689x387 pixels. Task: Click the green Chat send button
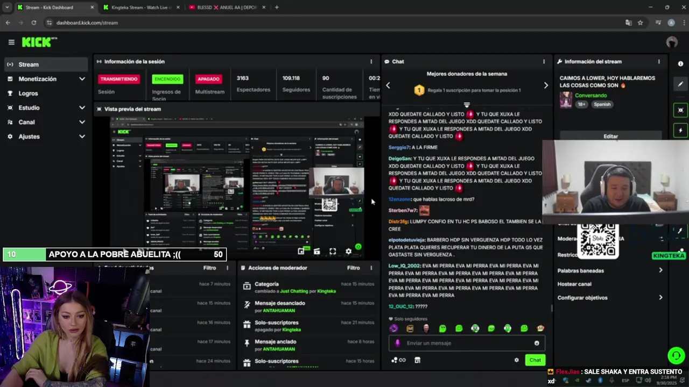535,360
